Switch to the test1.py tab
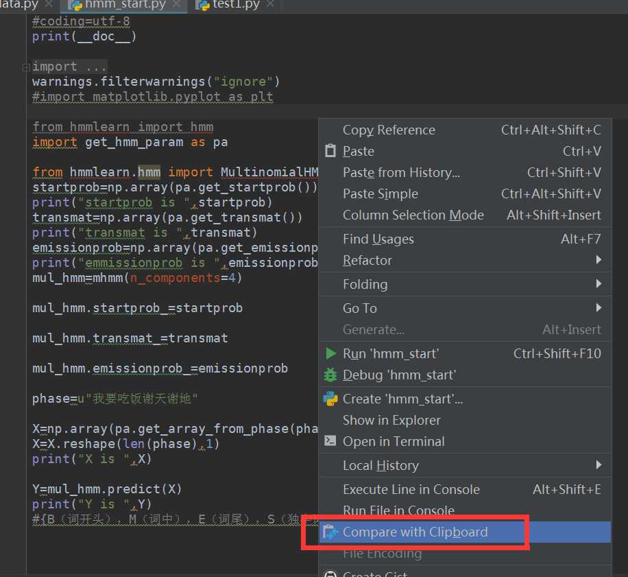This screenshot has height=577, width=628. pos(236,5)
